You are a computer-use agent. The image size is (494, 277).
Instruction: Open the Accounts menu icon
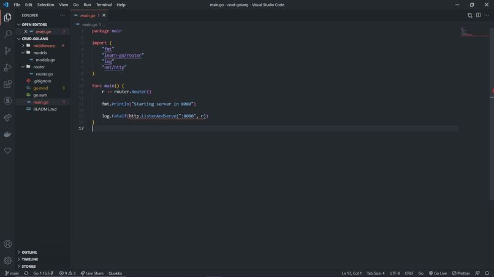pyautogui.click(x=7, y=244)
